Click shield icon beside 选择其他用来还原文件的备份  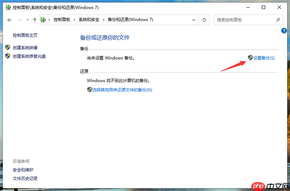tap(89, 89)
